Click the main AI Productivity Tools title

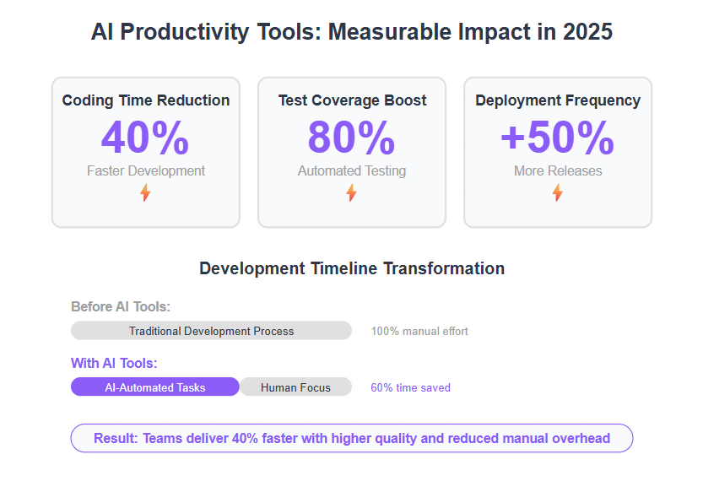click(x=351, y=32)
